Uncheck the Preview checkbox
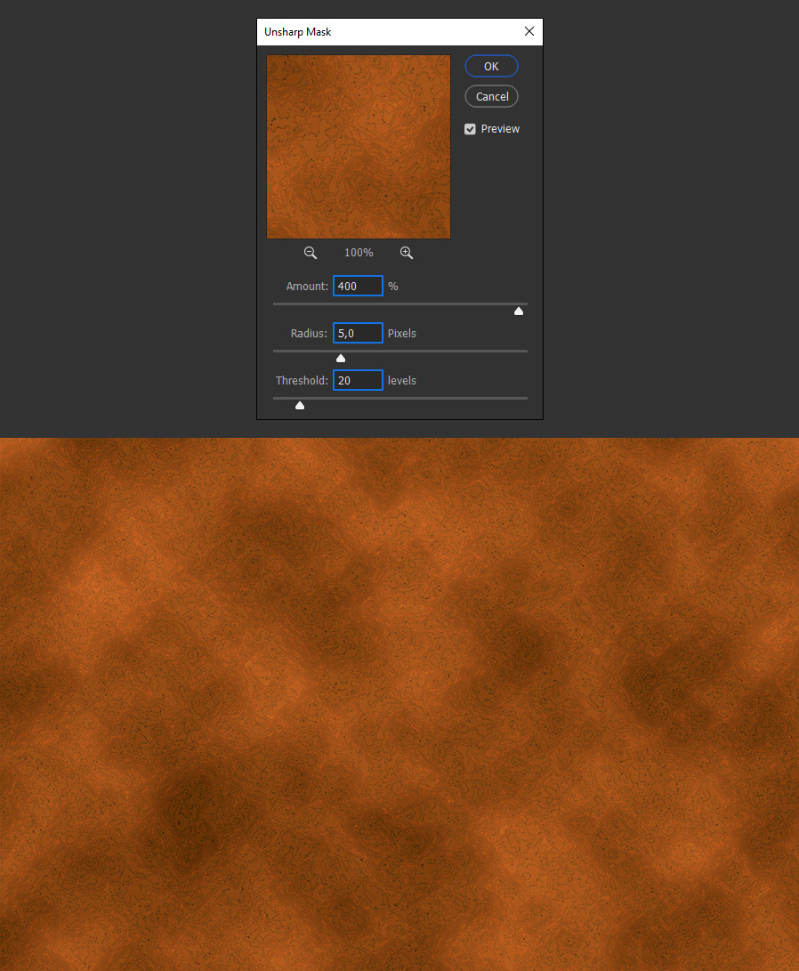The width and height of the screenshot is (799, 971). tap(470, 129)
